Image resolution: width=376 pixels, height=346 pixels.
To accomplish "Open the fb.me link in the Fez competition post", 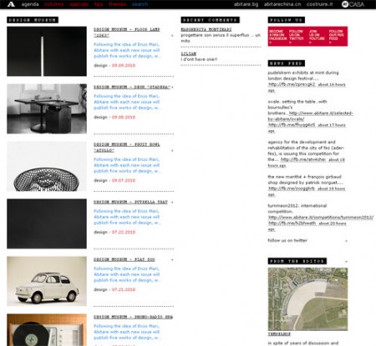I will 303,159.
